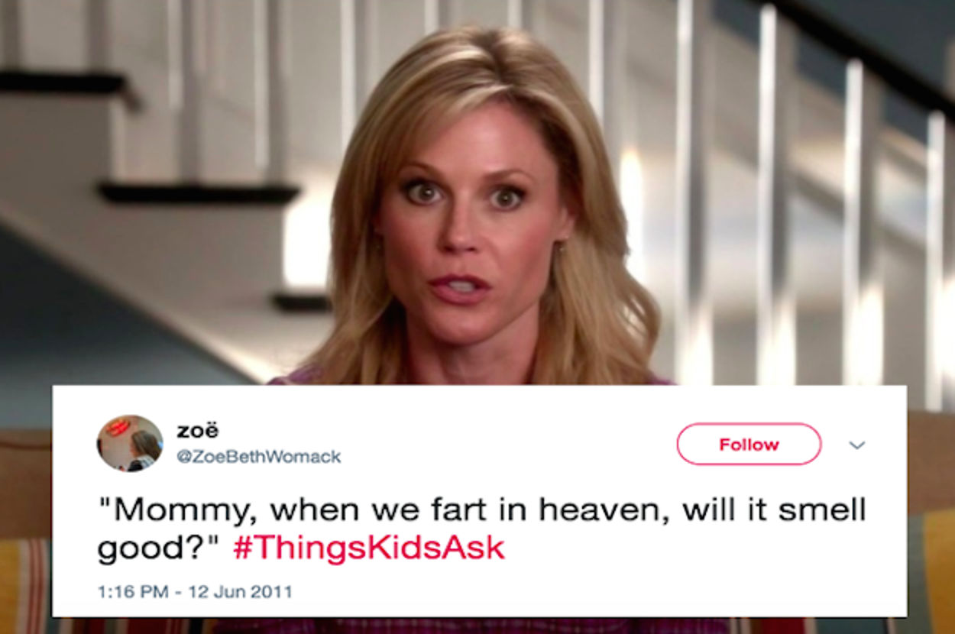Click the dark stair tread behind woman
Screen dimensions: 955x634
click(199, 192)
